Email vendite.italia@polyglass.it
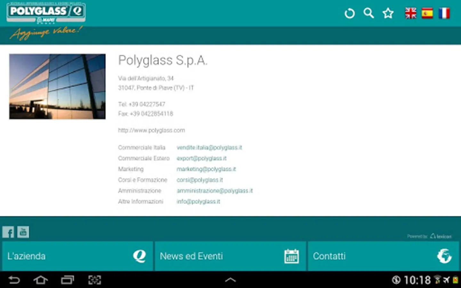 tap(209, 148)
